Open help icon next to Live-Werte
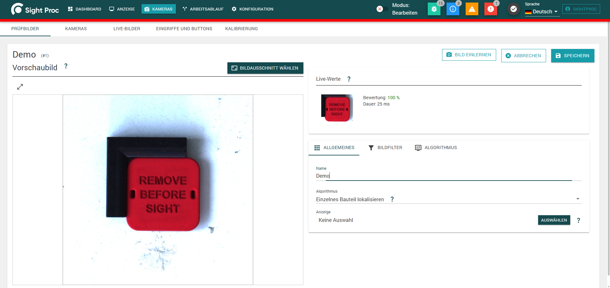The image size is (610, 288). click(x=349, y=79)
